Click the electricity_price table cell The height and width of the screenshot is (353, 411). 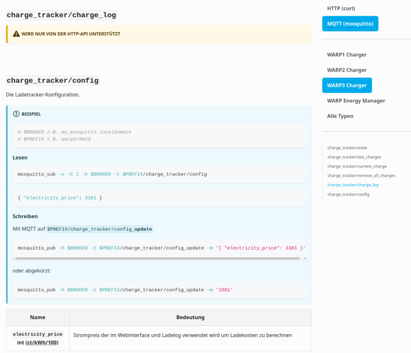pyautogui.click(x=38, y=338)
